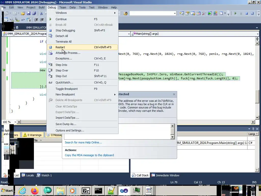Image resolution: width=261 pixels, height=196 pixels.
Task: Open Solution Explorer from the toolbar
Action: click(x=181, y=13)
